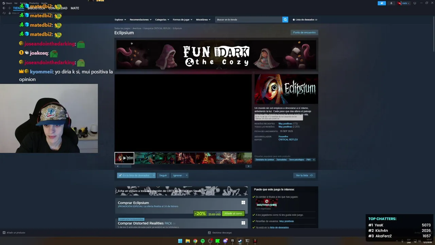Expand the Recomendaciones dropdown
This screenshot has width=435, height=245.
141,19
